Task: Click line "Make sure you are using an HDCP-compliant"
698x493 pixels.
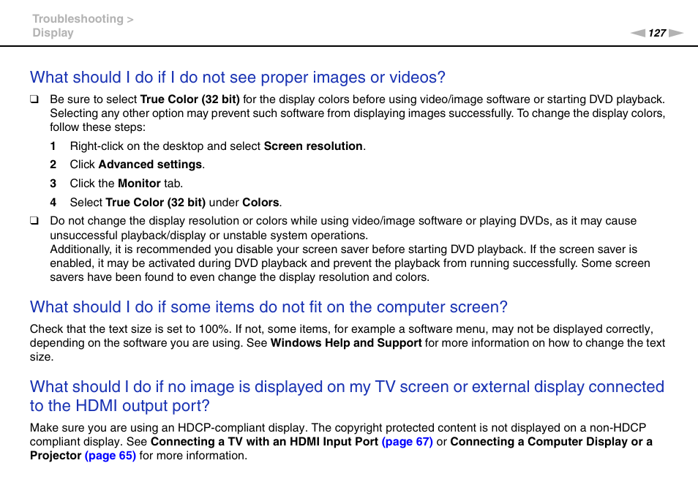Action: 338,428
